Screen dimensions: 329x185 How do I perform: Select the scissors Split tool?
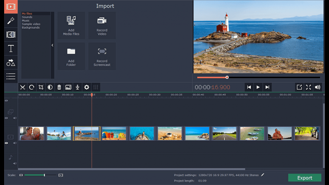click(23, 87)
